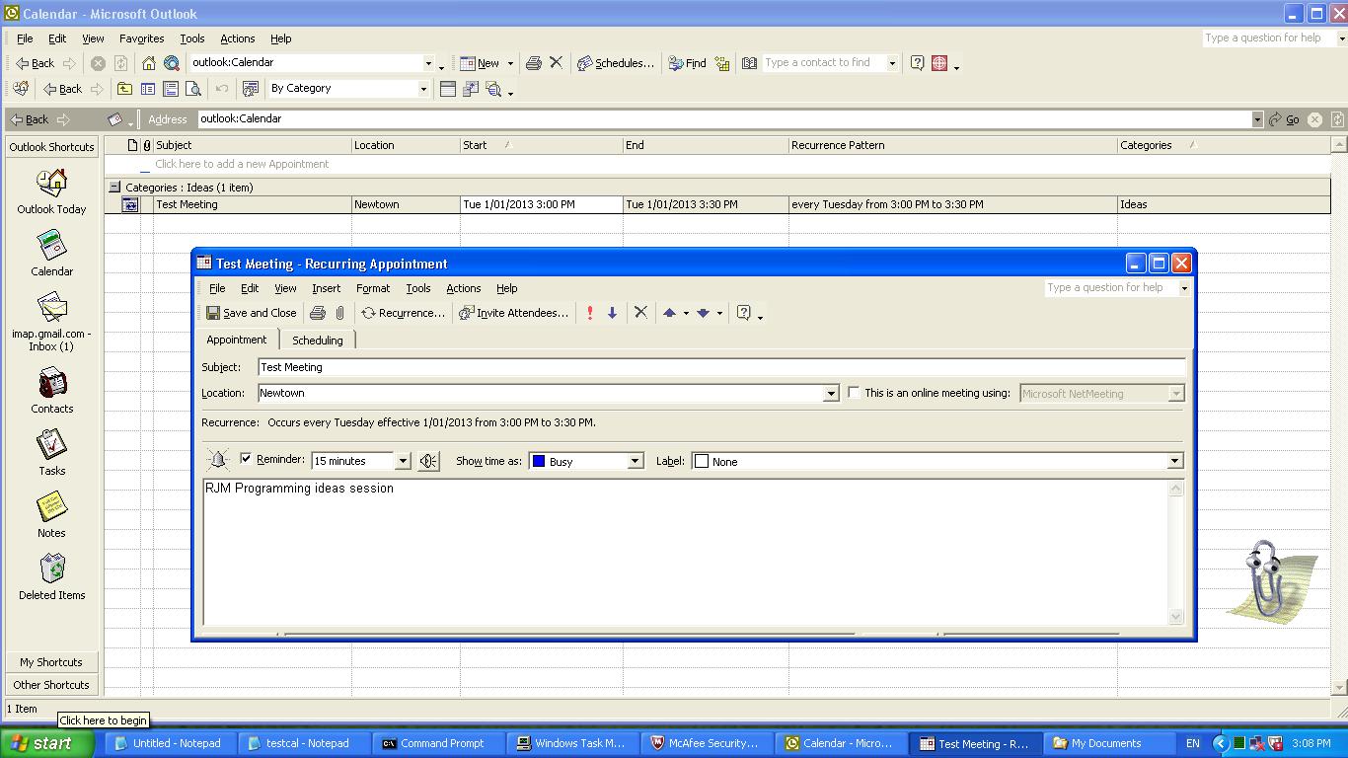
Task: Open Deleted Items in sidebar
Action: 51,569
